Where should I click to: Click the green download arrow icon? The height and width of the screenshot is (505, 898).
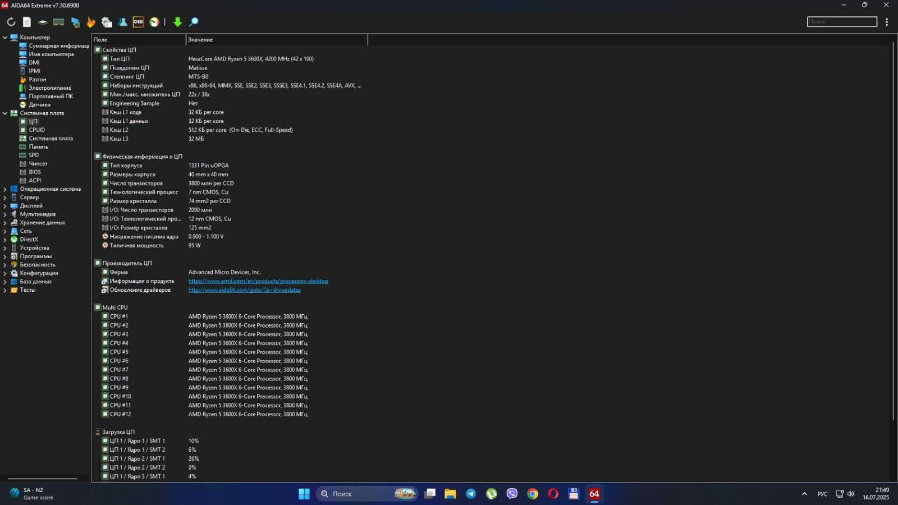point(177,22)
